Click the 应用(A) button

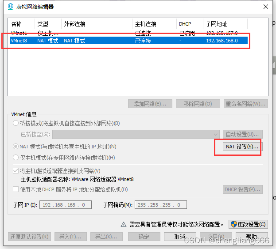(216, 237)
